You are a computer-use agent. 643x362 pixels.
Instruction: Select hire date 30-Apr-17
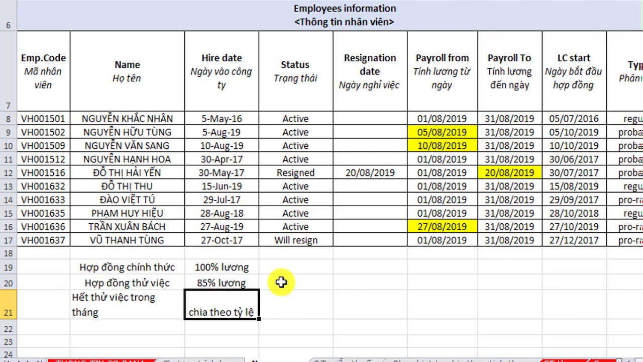click(222, 159)
